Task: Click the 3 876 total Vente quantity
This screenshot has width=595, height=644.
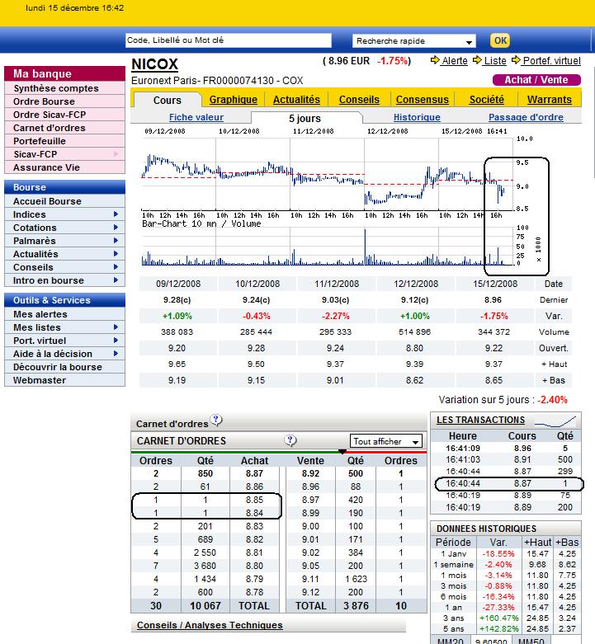Action: tap(356, 605)
